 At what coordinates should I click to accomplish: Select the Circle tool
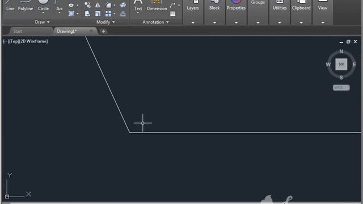[43, 6]
